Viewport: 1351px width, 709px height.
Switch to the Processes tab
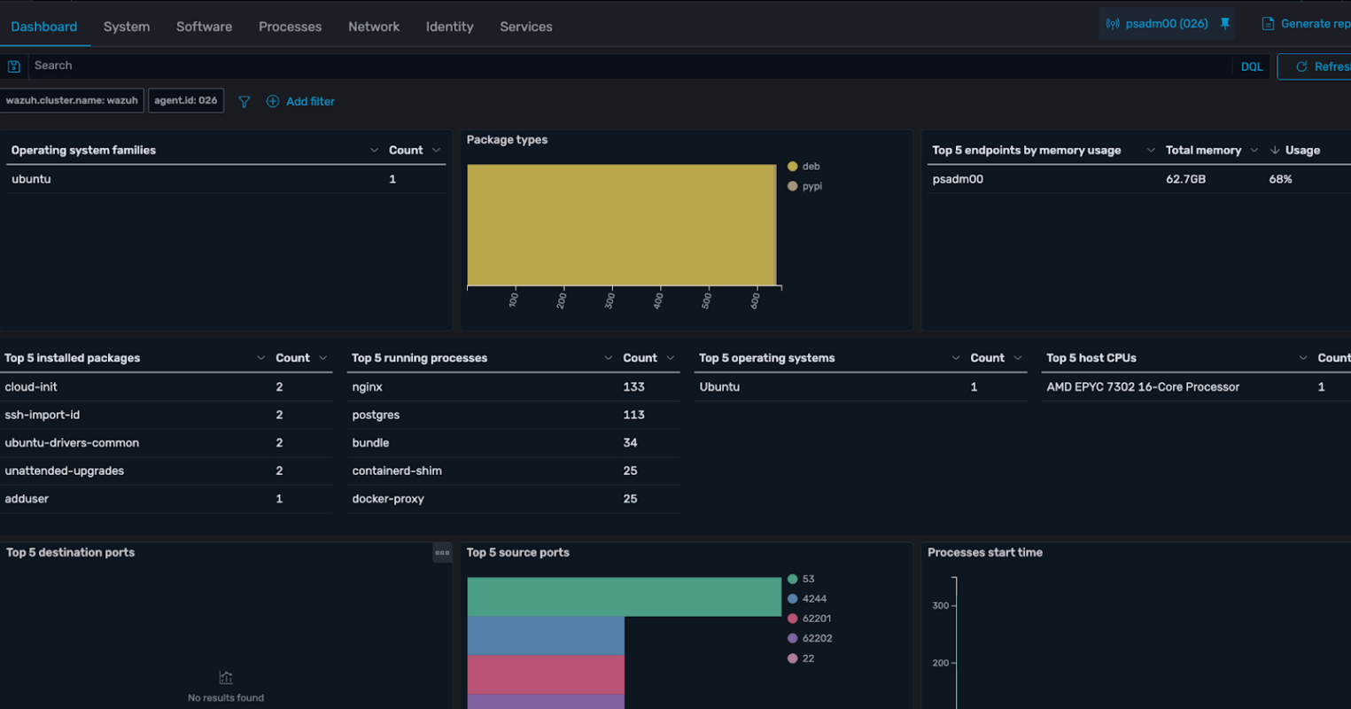coord(290,27)
